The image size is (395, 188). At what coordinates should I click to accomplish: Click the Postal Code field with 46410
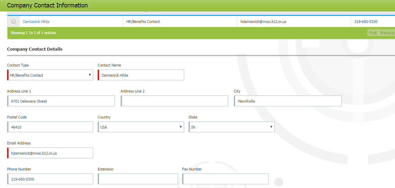pos(50,127)
